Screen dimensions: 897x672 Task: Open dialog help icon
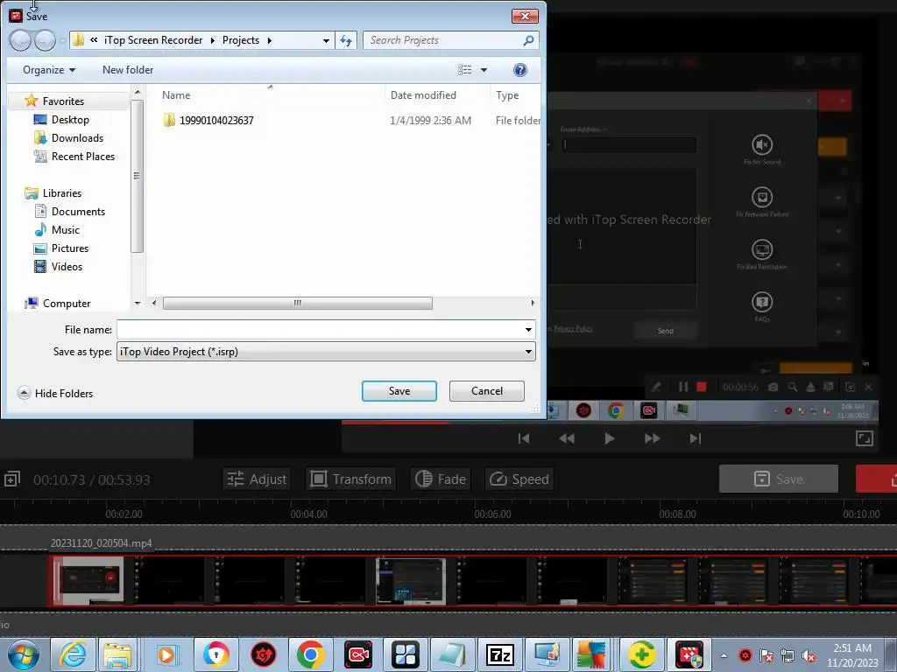pos(519,70)
